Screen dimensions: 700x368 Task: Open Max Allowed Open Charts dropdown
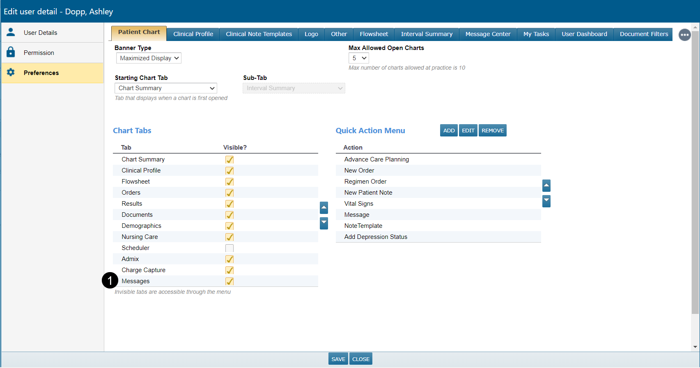[359, 58]
